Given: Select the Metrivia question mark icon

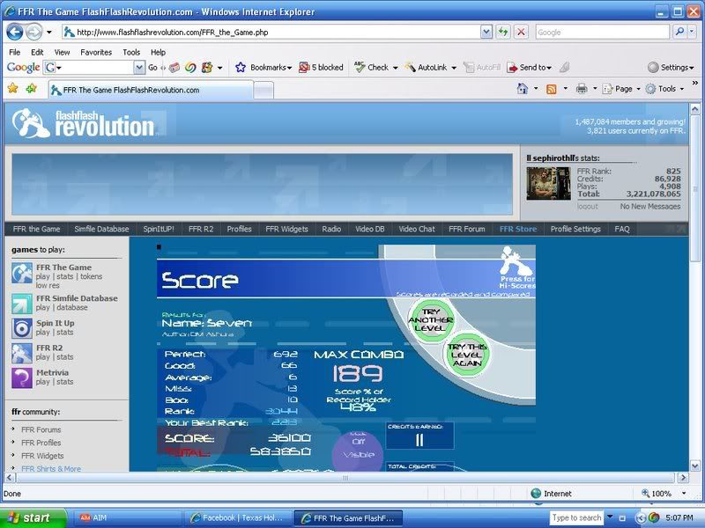Looking at the screenshot, I should [22, 378].
